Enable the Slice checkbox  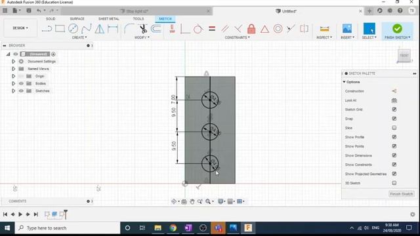[394, 128]
